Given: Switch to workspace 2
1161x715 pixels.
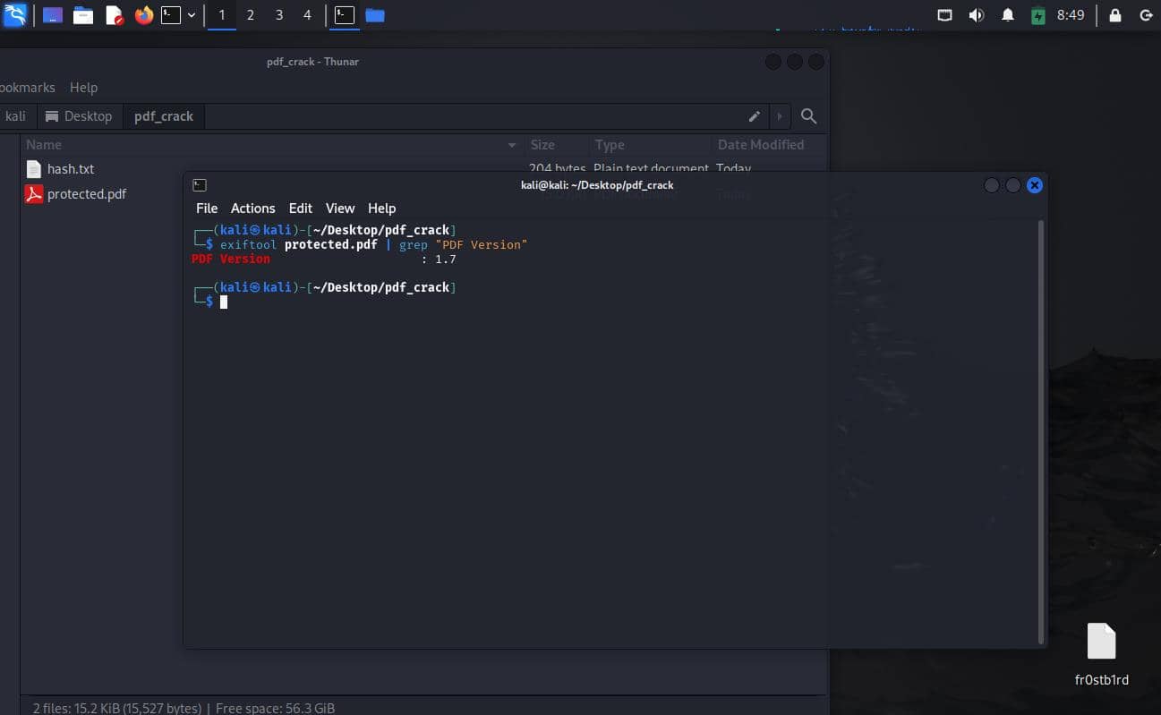Looking at the screenshot, I should (250, 15).
